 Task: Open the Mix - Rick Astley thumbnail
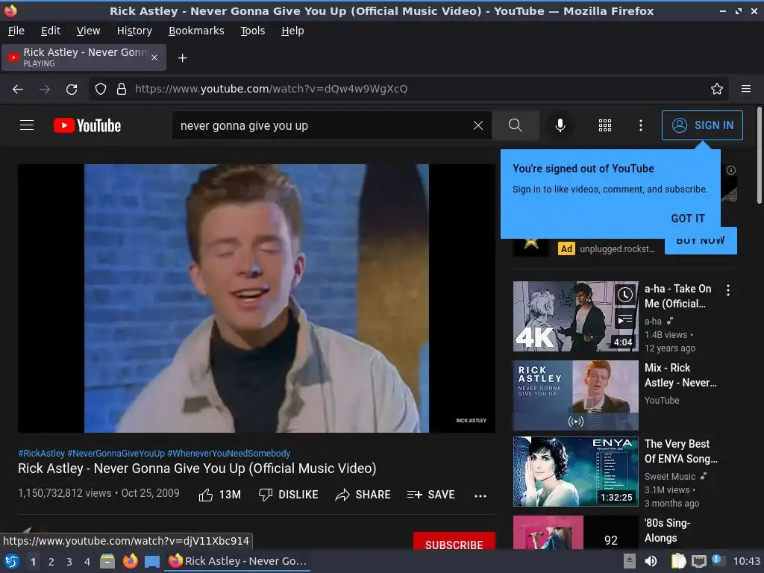coord(575,395)
